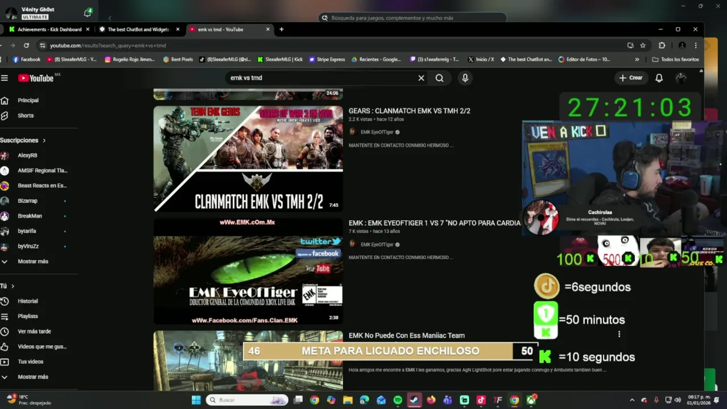Show hidden system tray icons
Viewport: 727px width, 409px height.
tap(632, 400)
